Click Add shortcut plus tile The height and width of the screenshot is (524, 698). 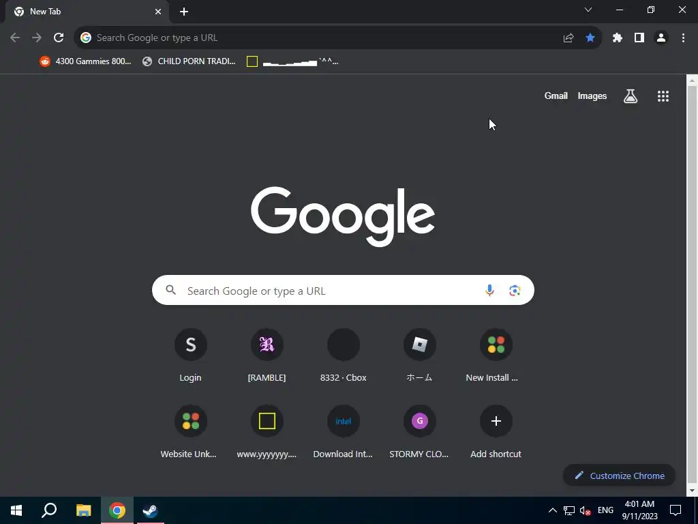coord(496,432)
